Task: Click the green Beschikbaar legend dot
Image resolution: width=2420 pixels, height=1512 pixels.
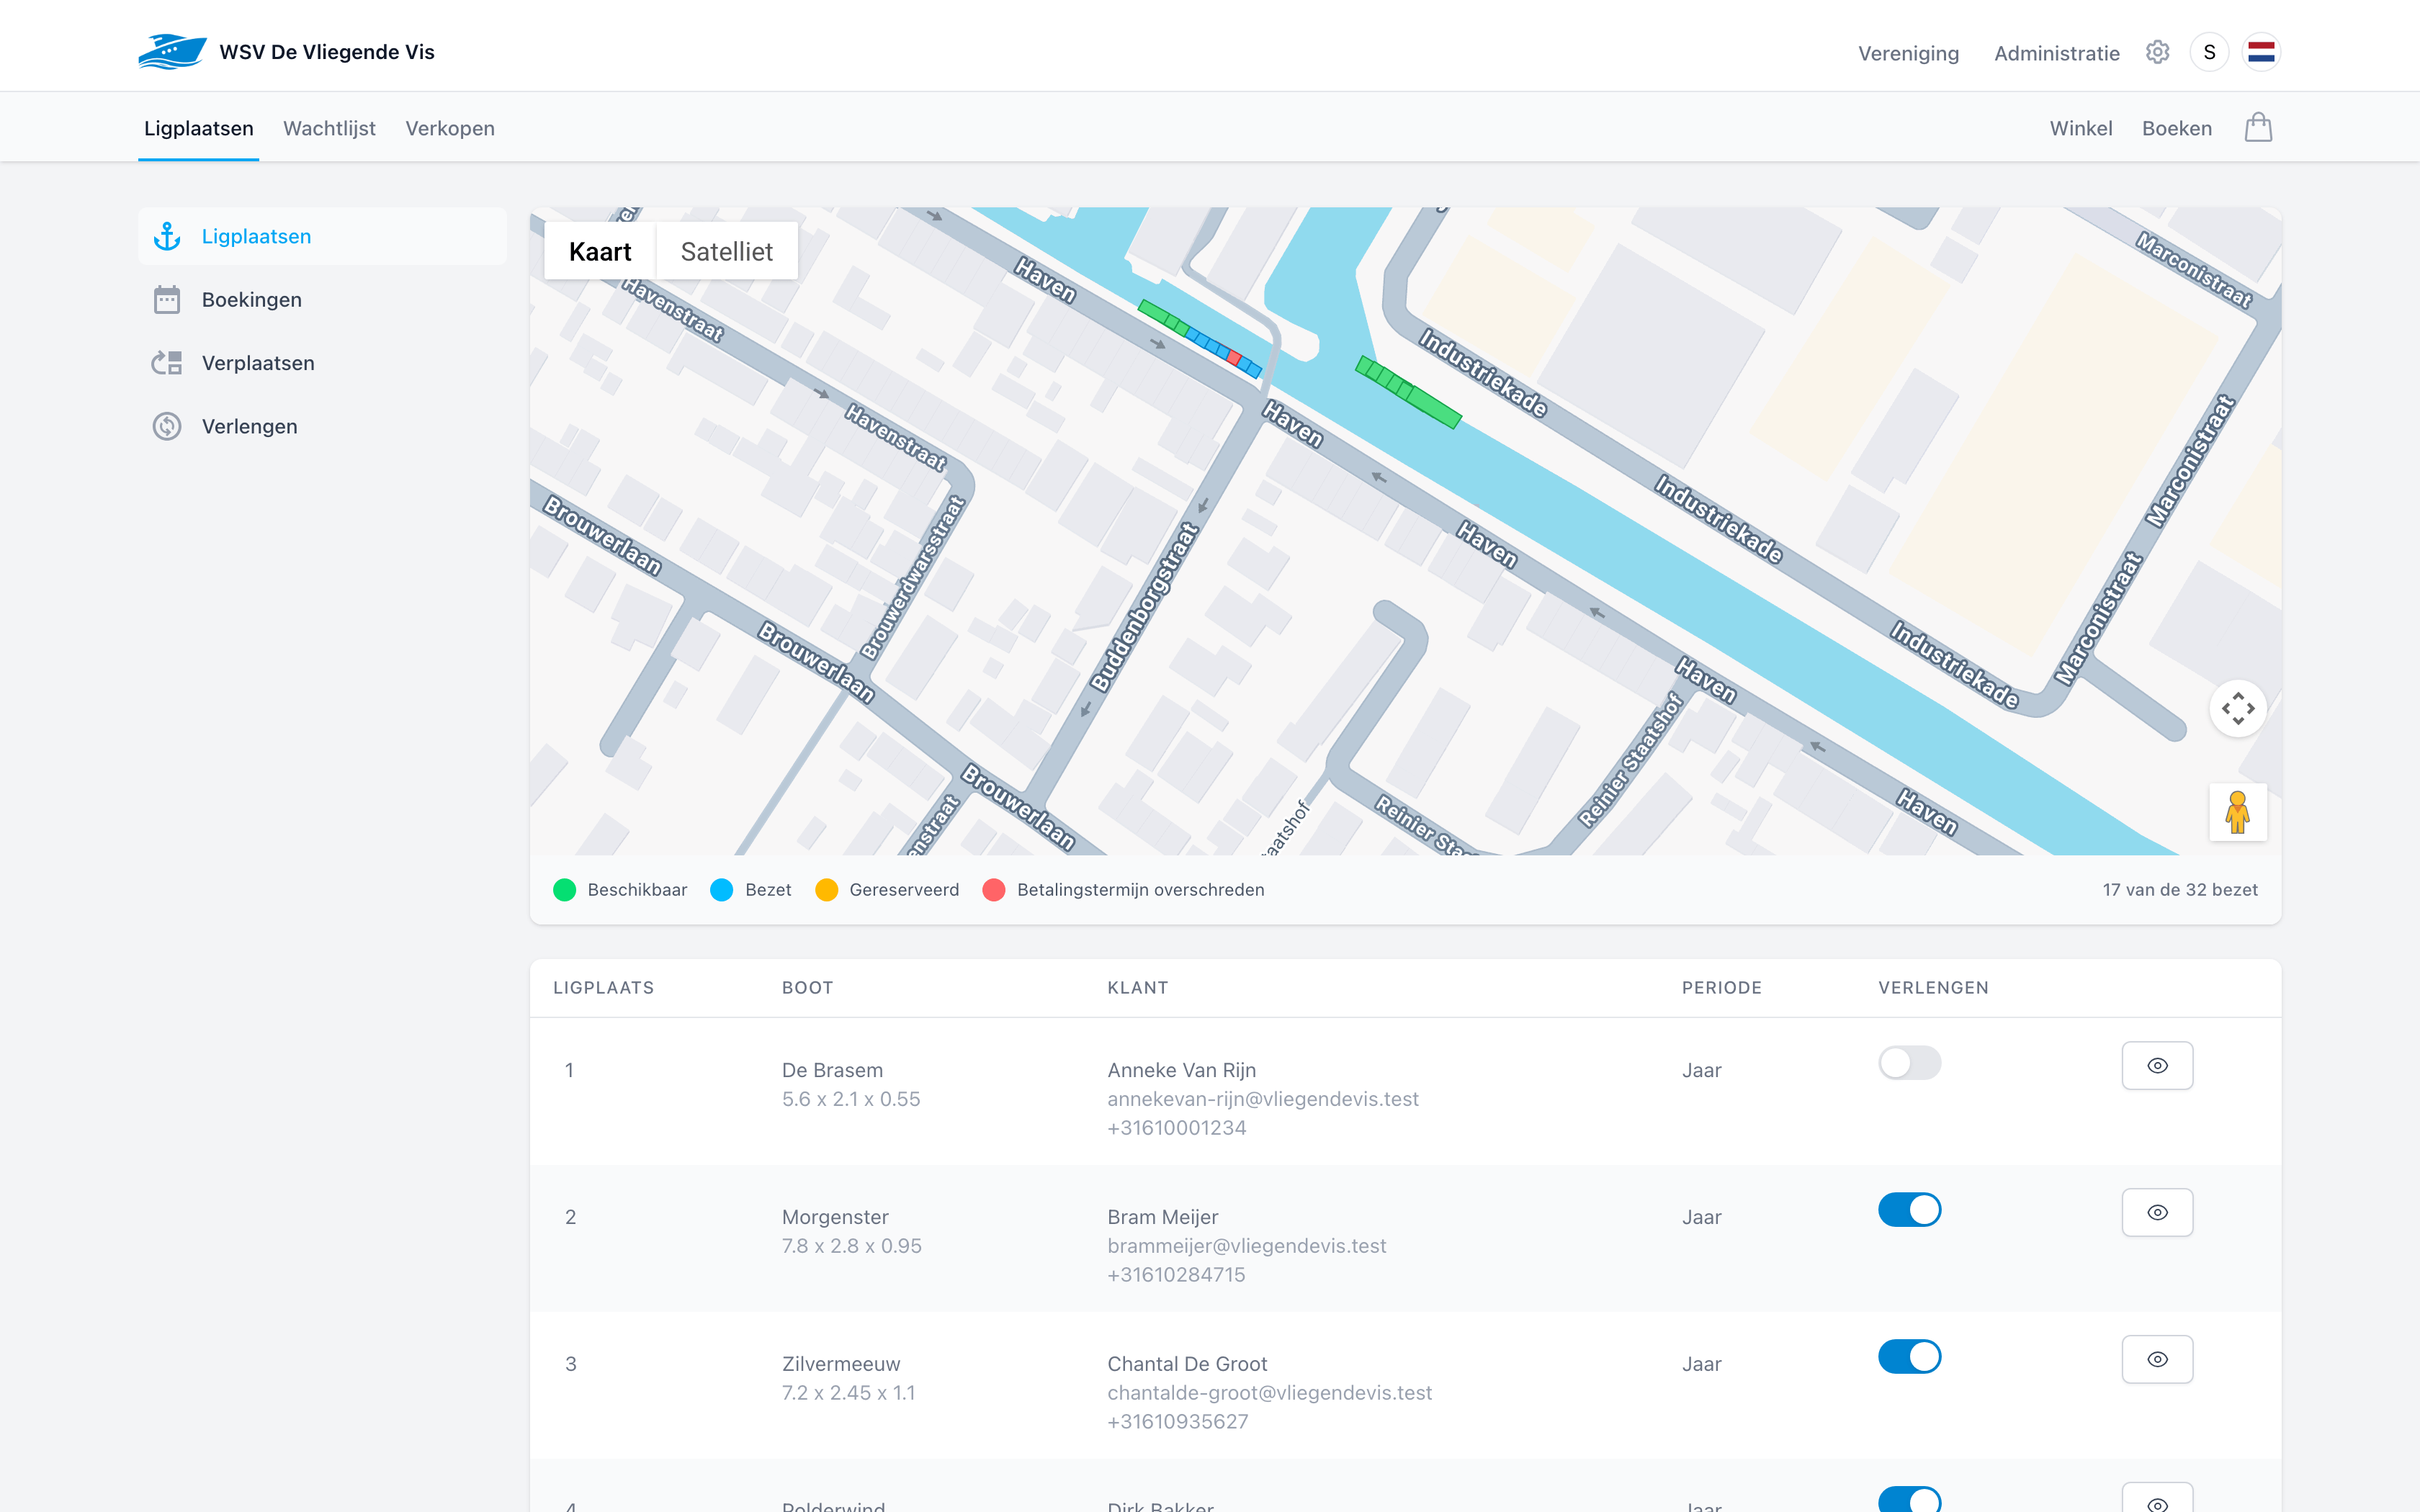Action: (564, 890)
